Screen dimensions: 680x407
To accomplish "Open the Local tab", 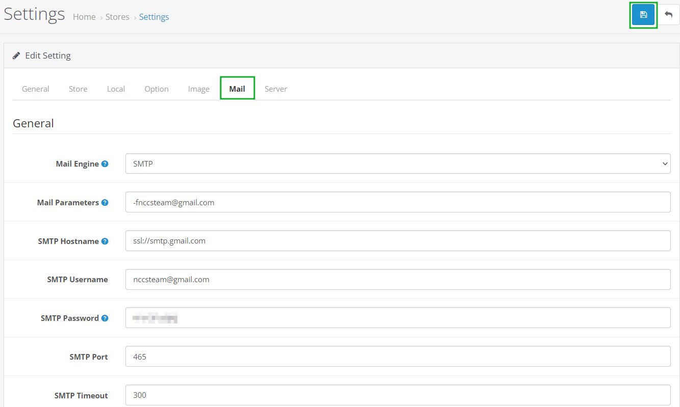I will pyautogui.click(x=116, y=89).
